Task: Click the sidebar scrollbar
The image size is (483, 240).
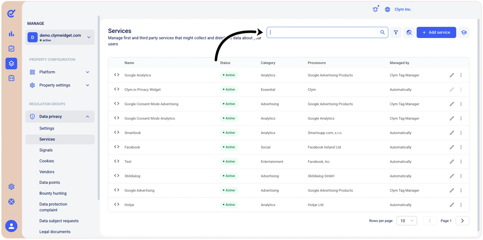Action: (99, 108)
